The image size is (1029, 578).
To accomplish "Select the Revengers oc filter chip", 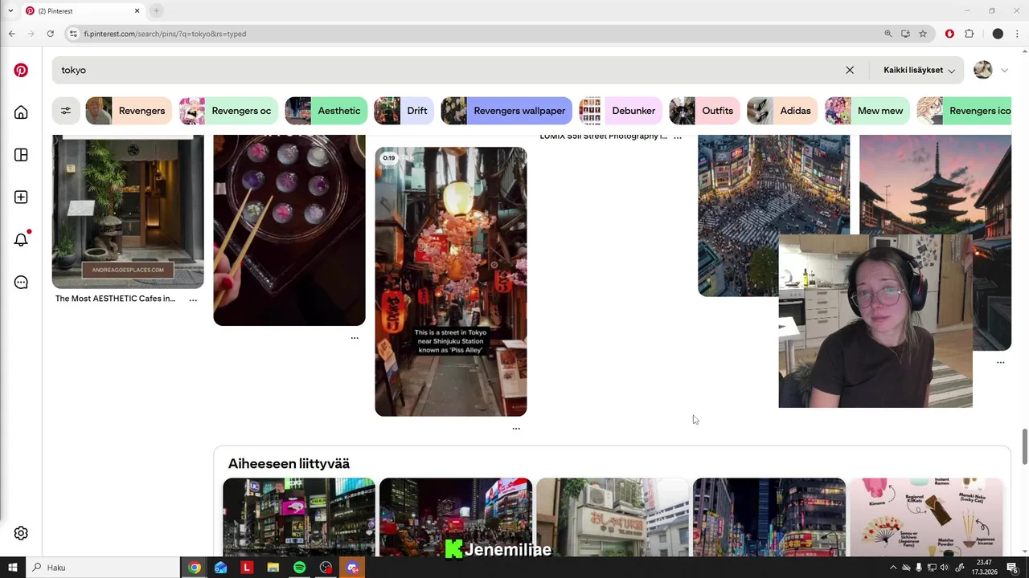I will (x=228, y=111).
